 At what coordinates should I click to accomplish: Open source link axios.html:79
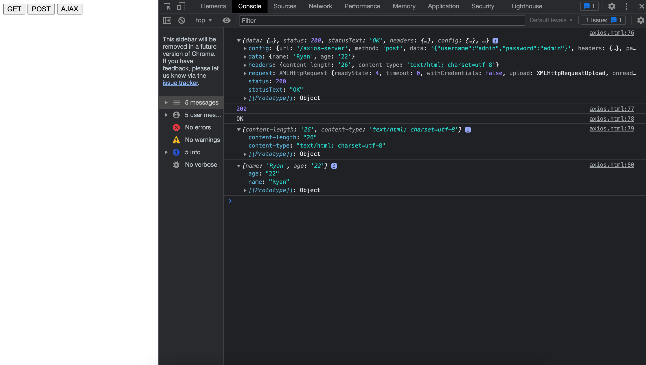612,129
